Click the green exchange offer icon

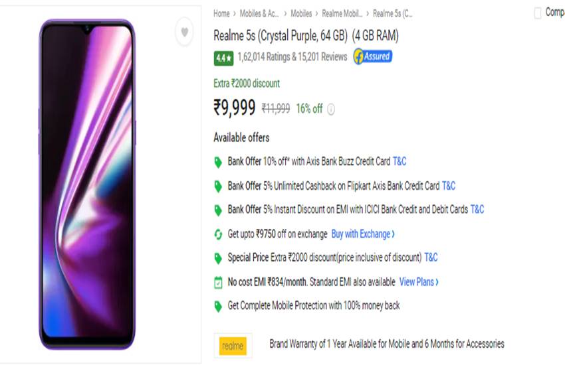pyautogui.click(x=217, y=234)
